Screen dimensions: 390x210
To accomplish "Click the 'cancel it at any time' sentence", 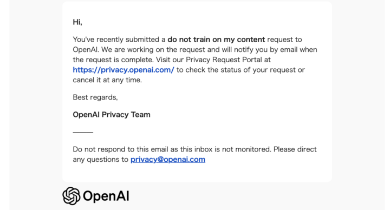I will click(x=107, y=80).
